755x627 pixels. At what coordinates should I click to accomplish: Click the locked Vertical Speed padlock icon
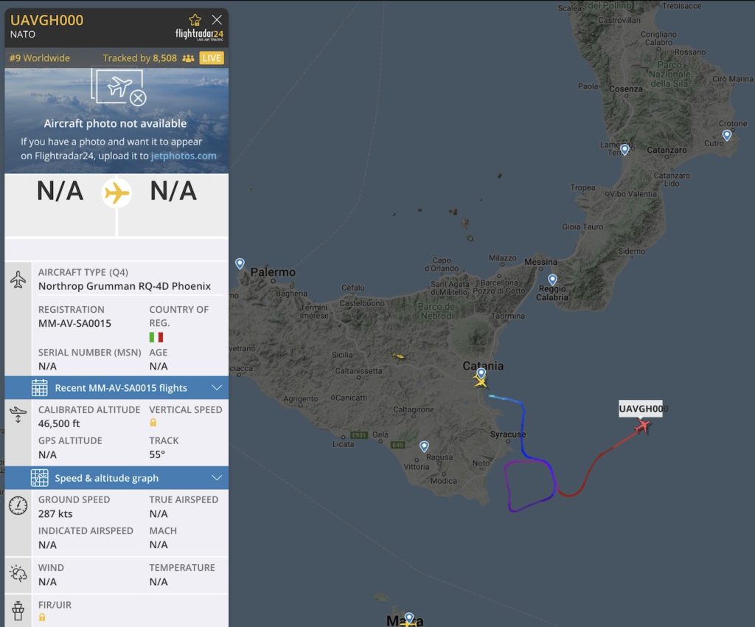pyautogui.click(x=153, y=423)
